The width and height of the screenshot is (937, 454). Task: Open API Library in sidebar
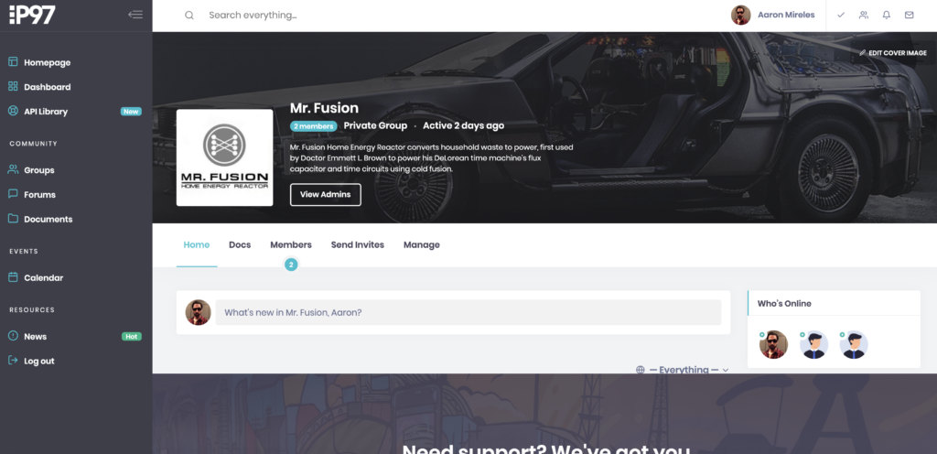coord(46,111)
